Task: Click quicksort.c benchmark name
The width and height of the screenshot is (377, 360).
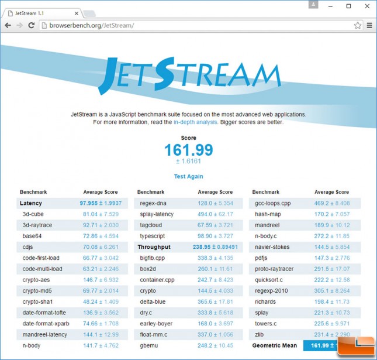Action: (x=269, y=280)
